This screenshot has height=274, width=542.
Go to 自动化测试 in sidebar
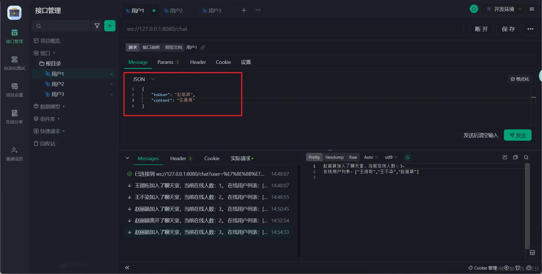coord(14,63)
